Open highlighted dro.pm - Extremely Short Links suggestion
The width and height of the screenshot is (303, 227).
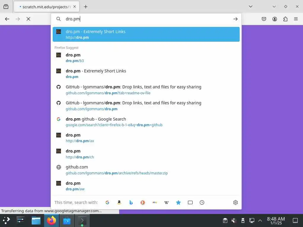(146, 34)
